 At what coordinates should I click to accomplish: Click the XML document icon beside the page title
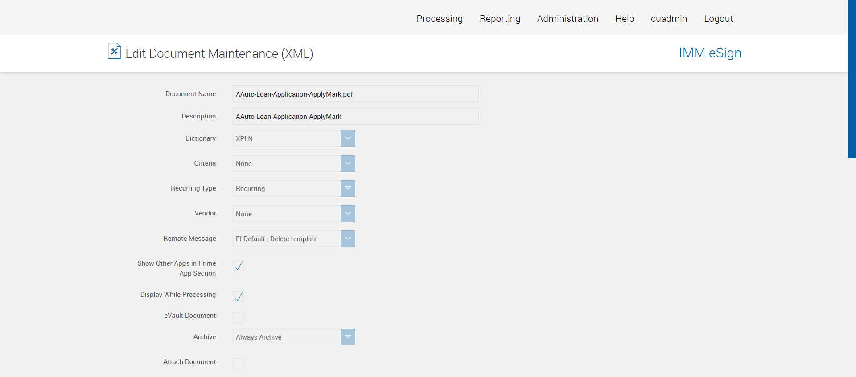114,51
